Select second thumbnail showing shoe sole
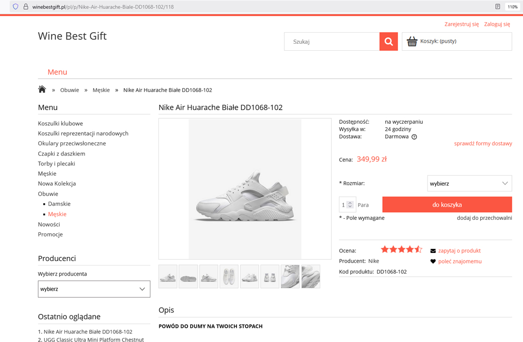The image size is (523, 342). click(x=188, y=277)
